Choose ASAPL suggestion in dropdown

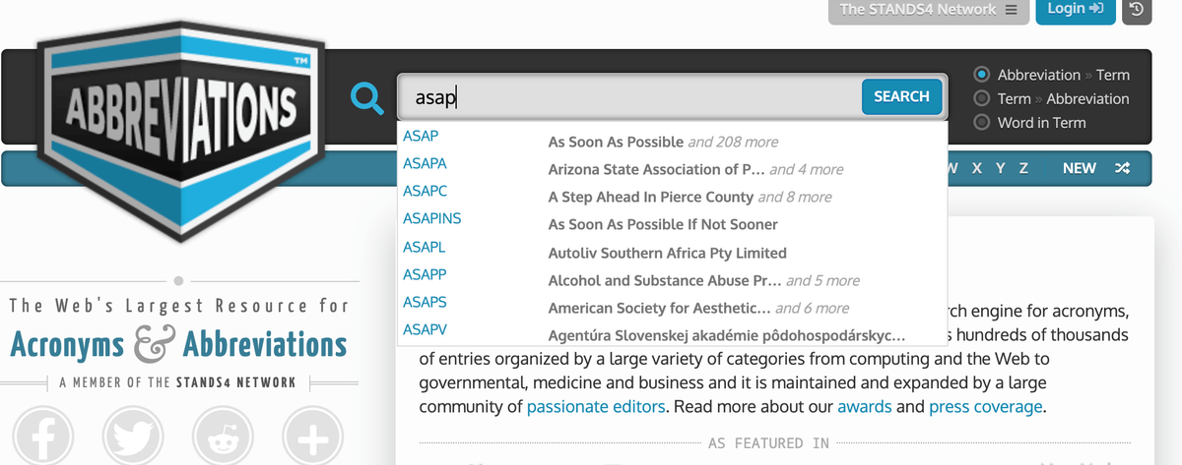tap(424, 247)
